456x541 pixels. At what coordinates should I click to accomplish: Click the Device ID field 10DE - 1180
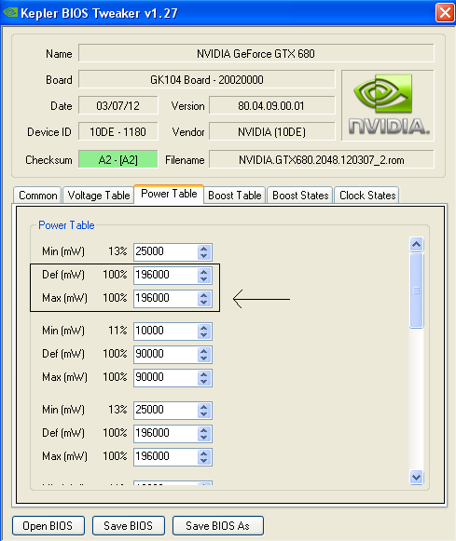point(118,132)
